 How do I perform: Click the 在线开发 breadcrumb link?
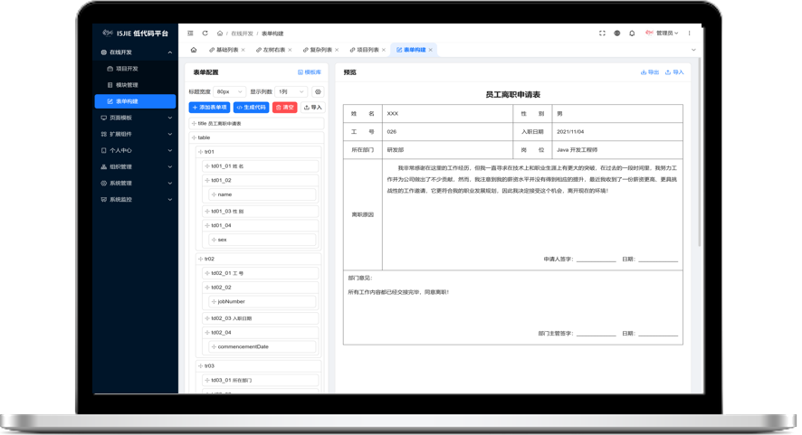[x=242, y=33]
